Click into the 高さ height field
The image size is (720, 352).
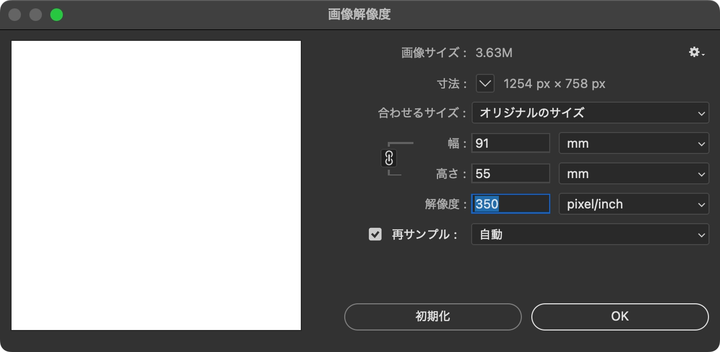[x=510, y=174]
